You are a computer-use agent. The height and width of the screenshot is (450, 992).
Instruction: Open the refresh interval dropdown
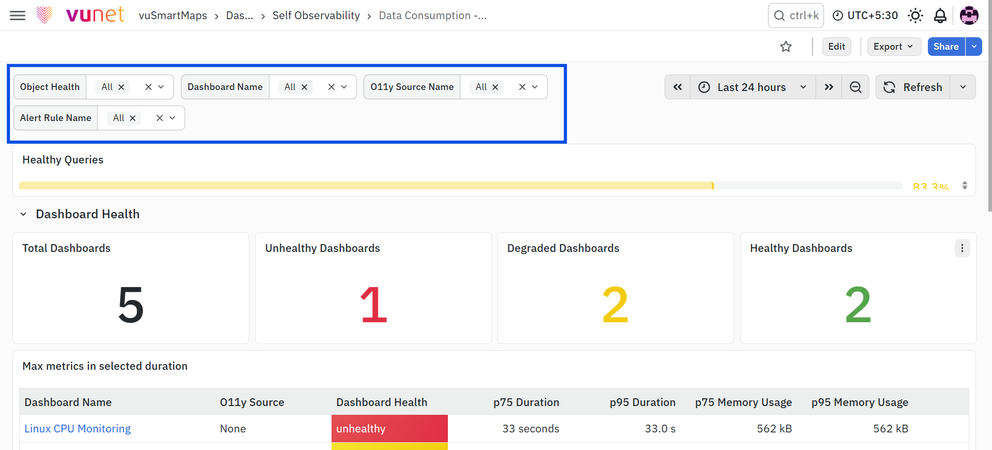(x=963, y=87)
